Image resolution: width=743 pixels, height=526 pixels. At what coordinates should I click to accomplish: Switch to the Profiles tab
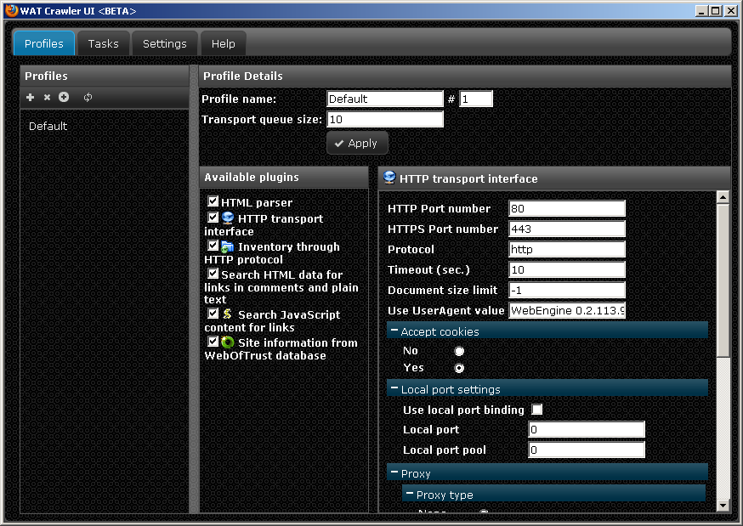[44, 43]
